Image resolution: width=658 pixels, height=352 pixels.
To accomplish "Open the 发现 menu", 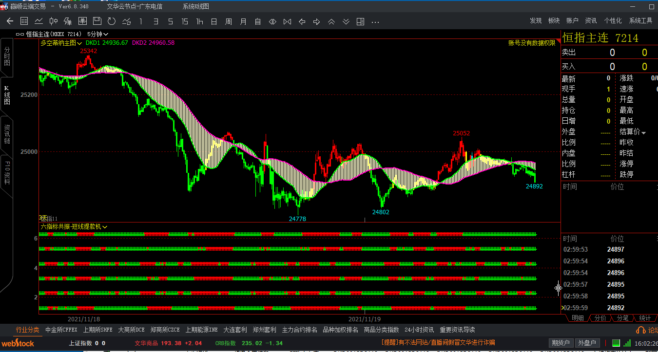I will (x=536, y=20).
